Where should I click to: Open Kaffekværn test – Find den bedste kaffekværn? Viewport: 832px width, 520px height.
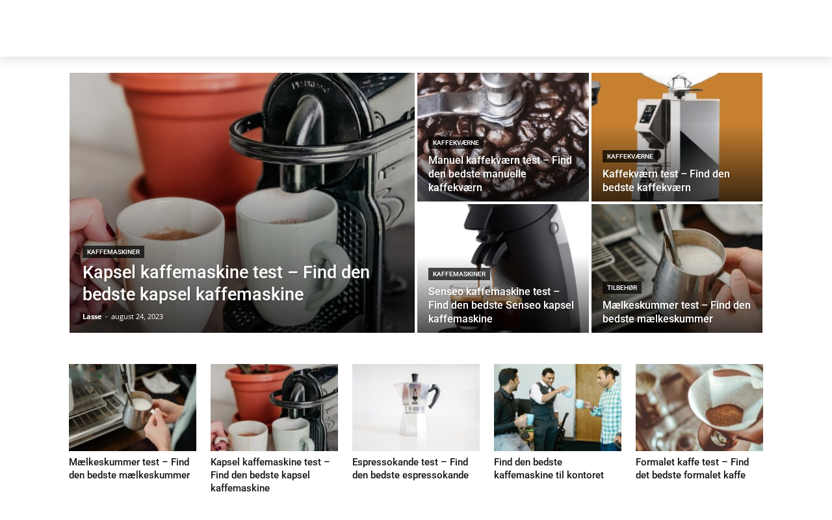point(666,181)
